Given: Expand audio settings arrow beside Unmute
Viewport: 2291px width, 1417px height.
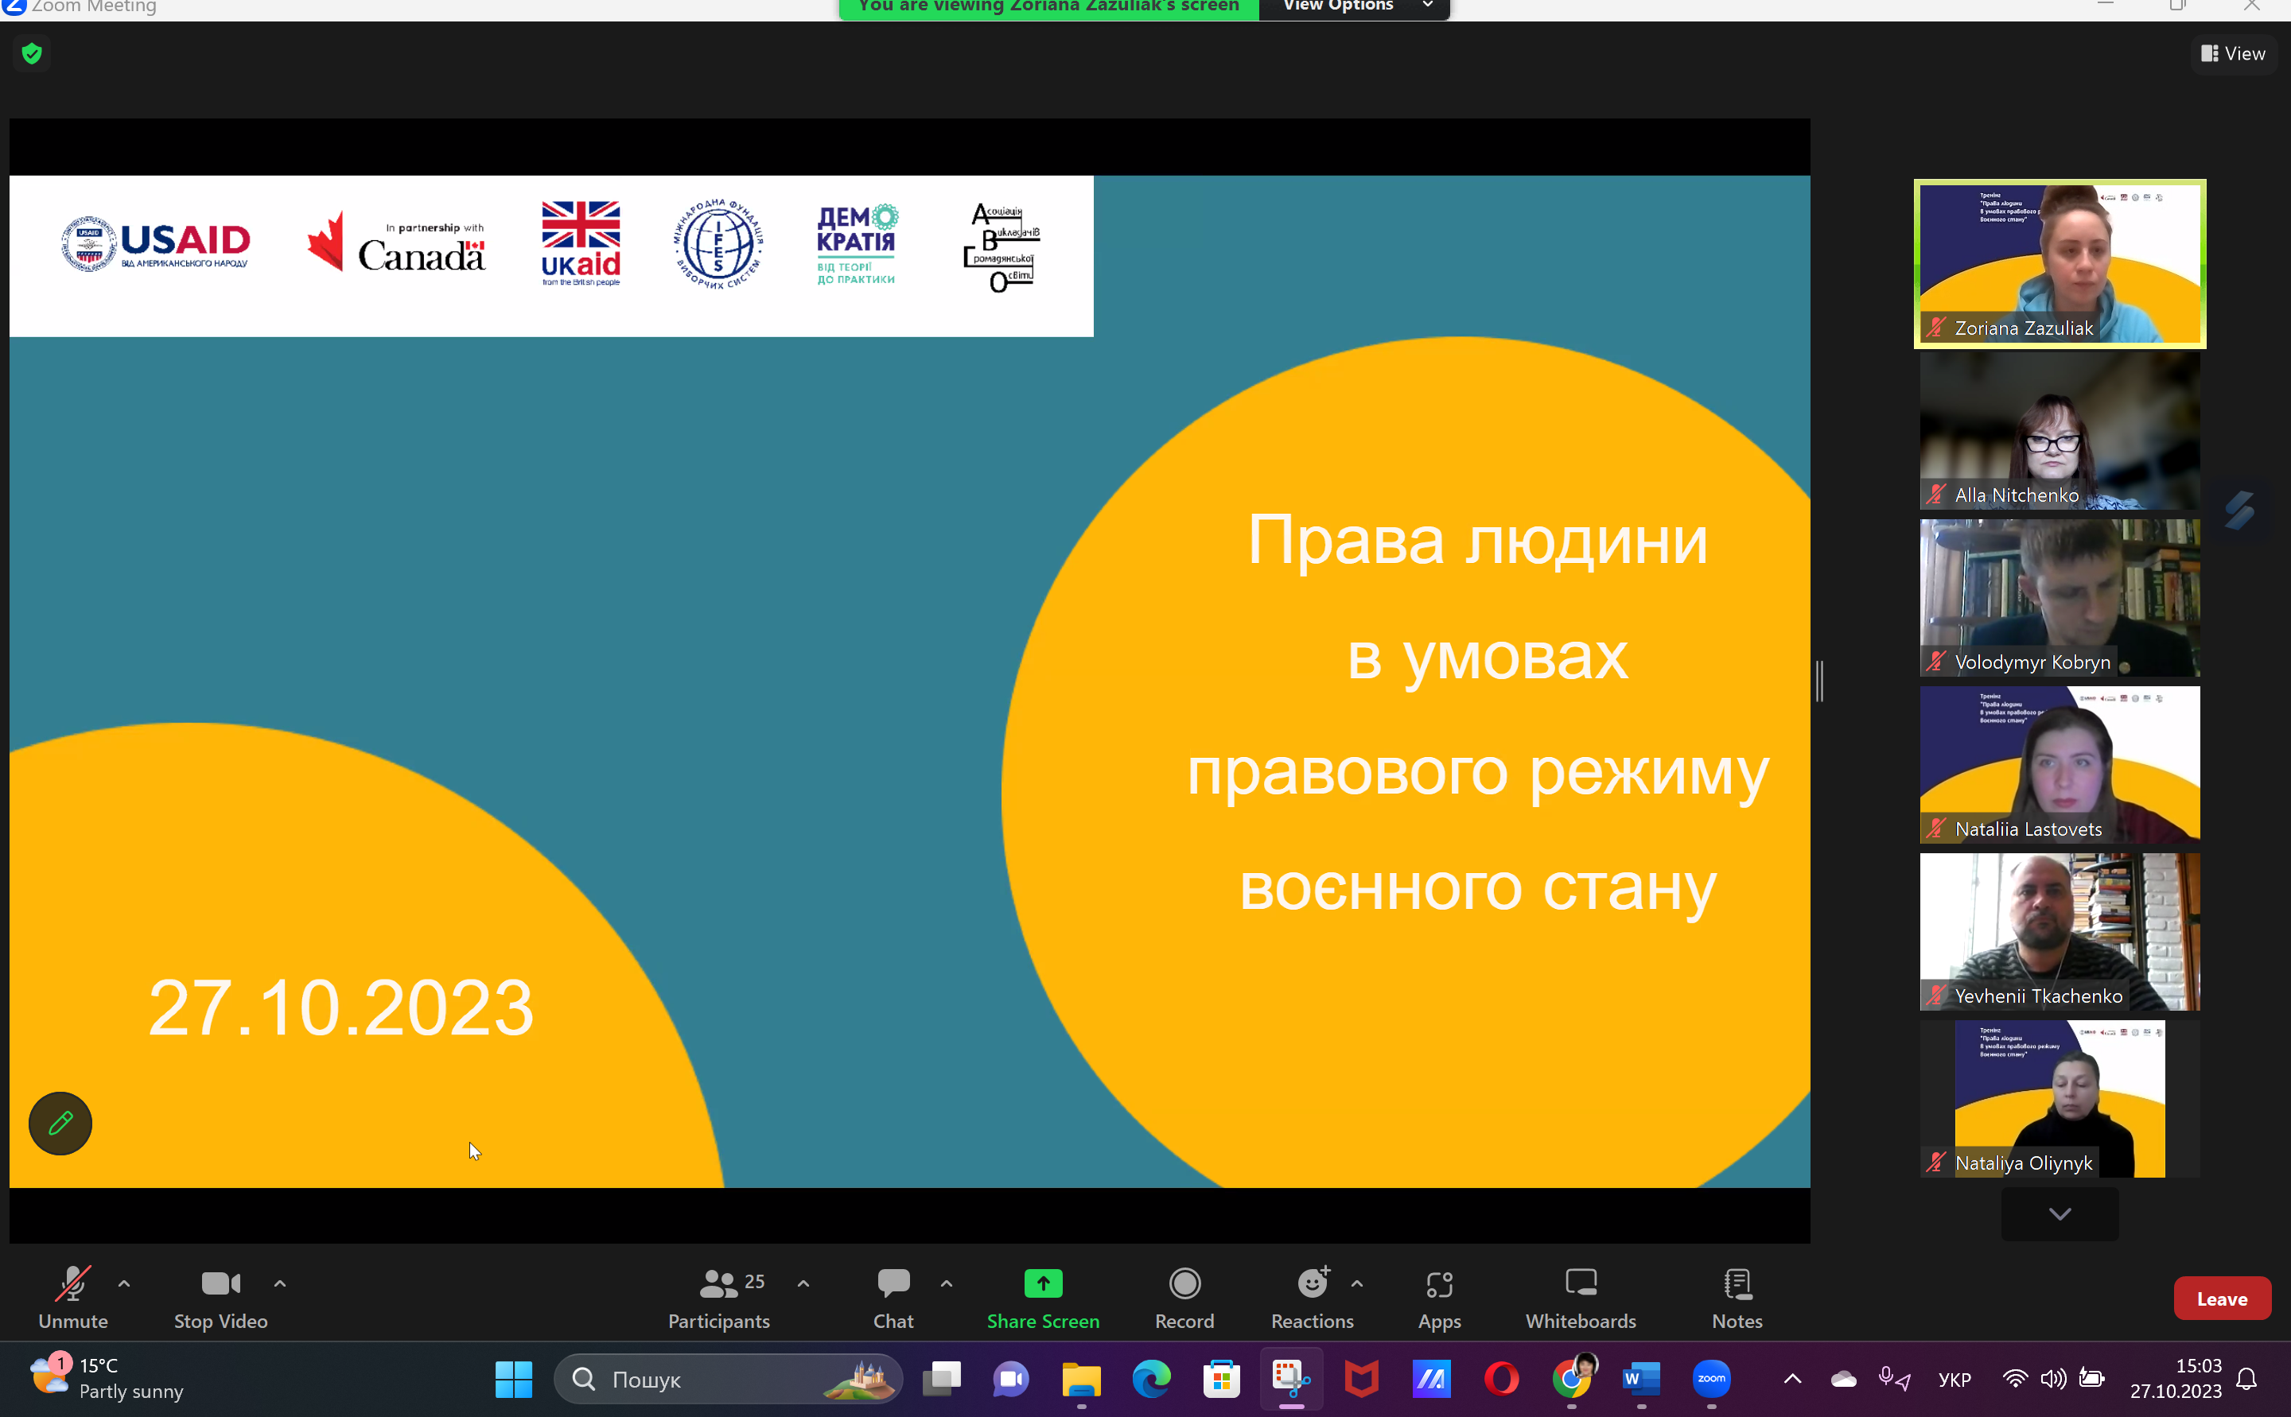Looking at the screenshot, I should coord(124,1283).
